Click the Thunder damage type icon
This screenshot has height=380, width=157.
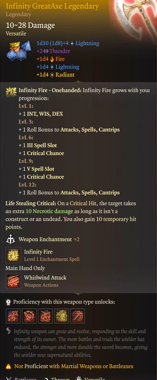tap(46, 51)
